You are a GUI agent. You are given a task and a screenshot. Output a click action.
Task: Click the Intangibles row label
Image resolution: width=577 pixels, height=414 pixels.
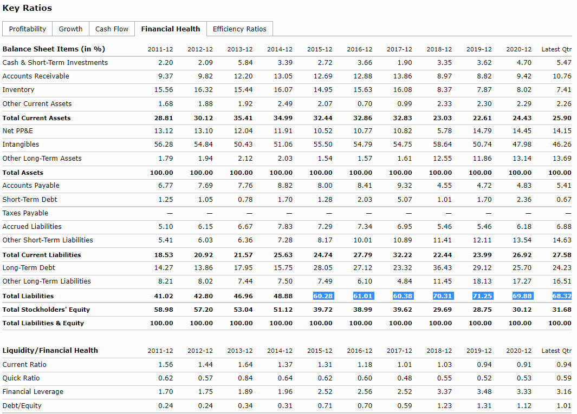21,144
